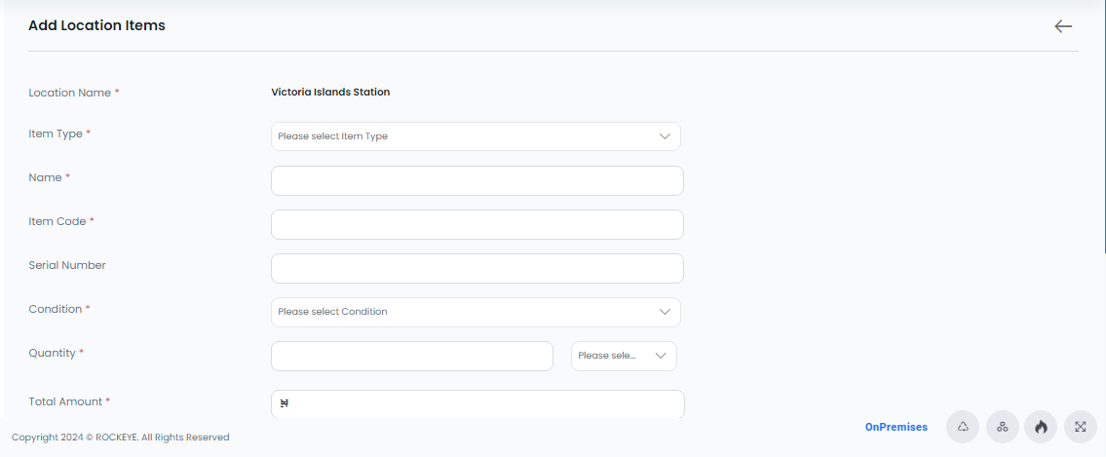This screenshot has width=1106, height=457.
Task: Open the Item Type dropdown
Action: tap(476, 136)
